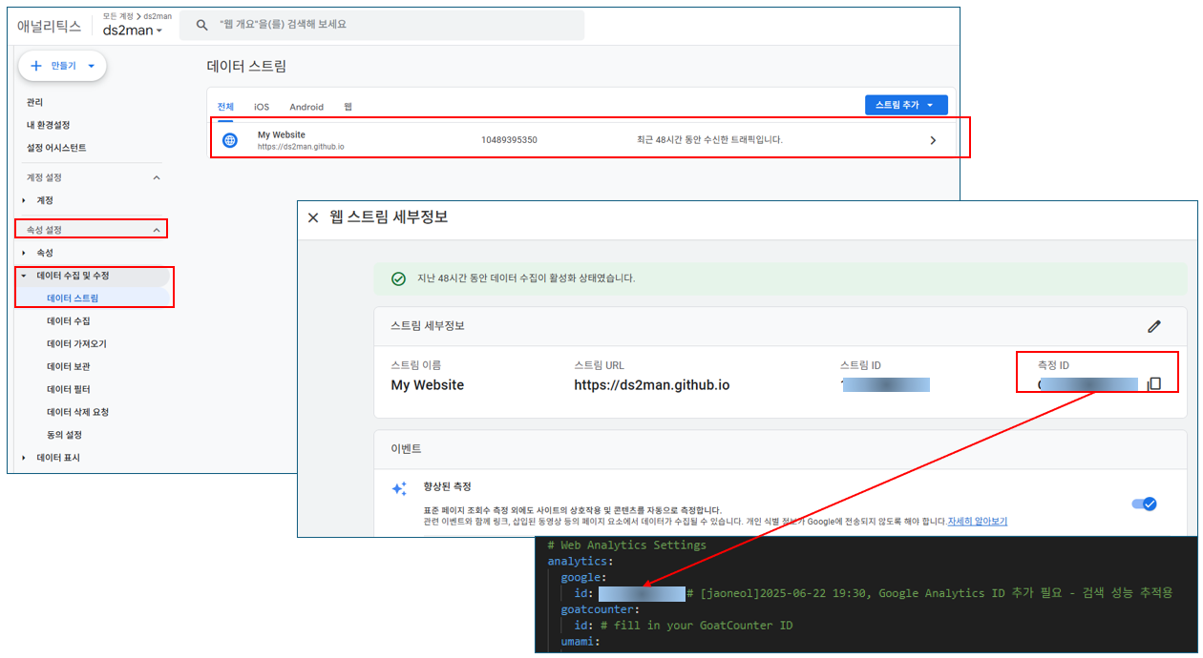Screen dimensions: 1203x658
Task: Switch to the iOS tab
Action: [x=262, y=107]
